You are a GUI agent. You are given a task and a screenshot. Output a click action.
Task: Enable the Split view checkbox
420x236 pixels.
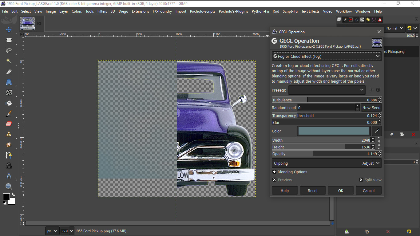(361, 180)
